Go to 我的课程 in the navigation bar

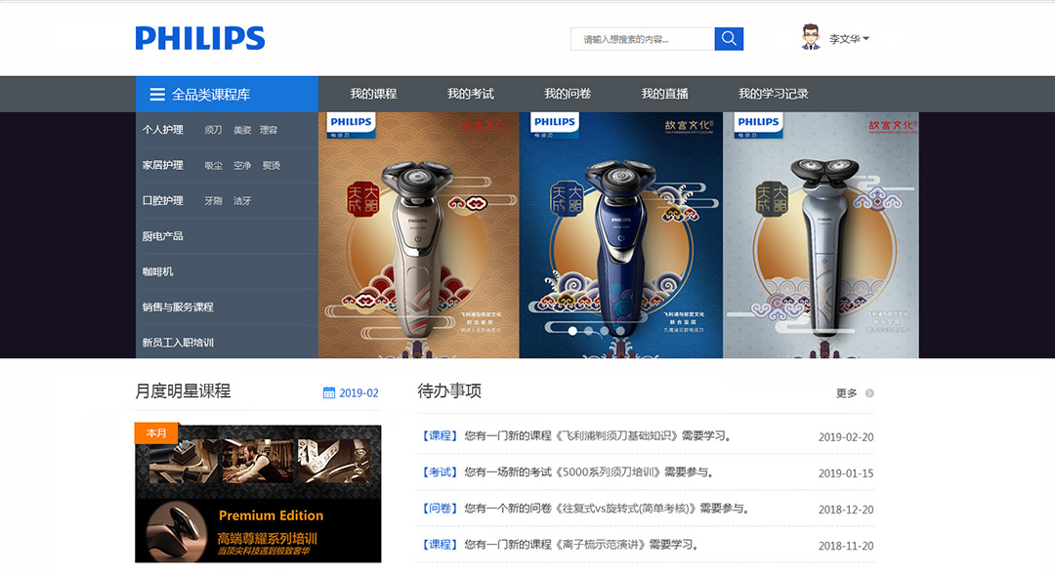373,94
